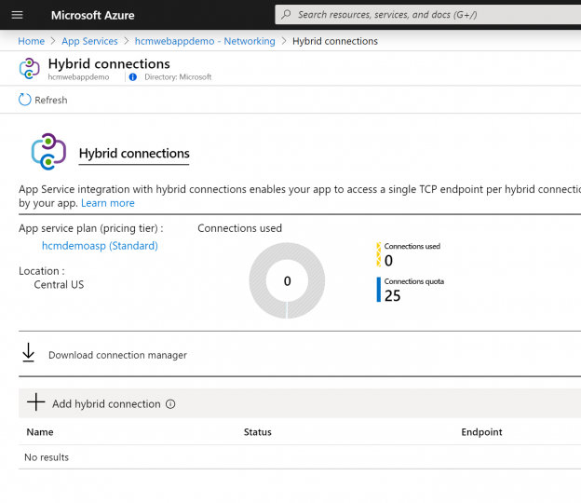Click the Refresh label
Image resolution: width=581 pixels, height=503 pixels.
click(51, 100)
